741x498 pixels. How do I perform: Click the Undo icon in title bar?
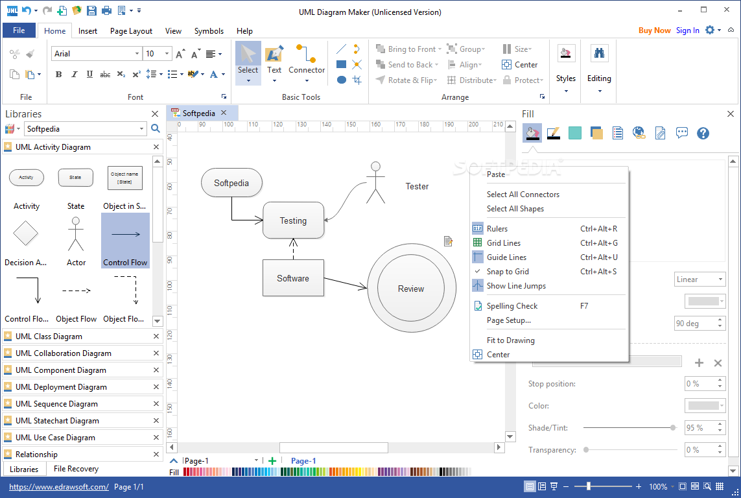(x=27, y=10)
